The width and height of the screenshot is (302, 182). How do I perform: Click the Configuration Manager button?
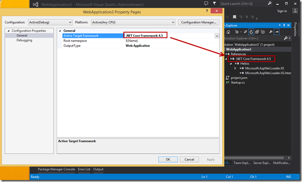click(199, 22)
